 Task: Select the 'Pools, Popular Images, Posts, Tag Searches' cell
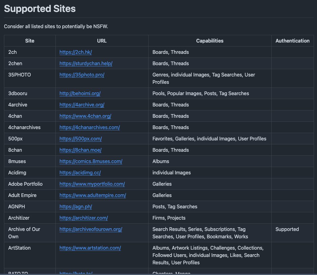click(210, 93)
